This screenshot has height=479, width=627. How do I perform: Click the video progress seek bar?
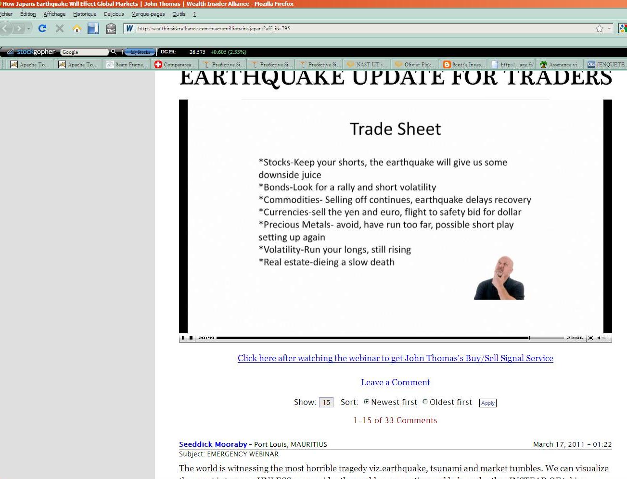pyautogui.click(x=390, y=338)
